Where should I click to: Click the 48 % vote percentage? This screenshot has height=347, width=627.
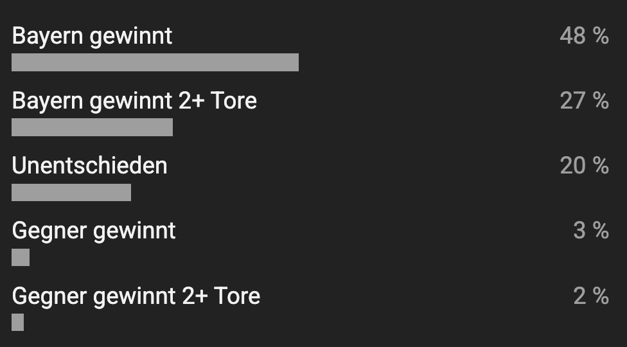click(x=583, y=36)
